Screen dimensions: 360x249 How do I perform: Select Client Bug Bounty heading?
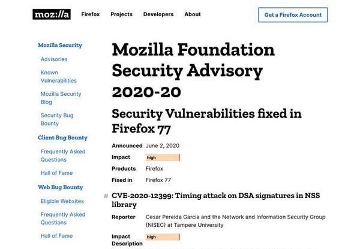(62, 138)
